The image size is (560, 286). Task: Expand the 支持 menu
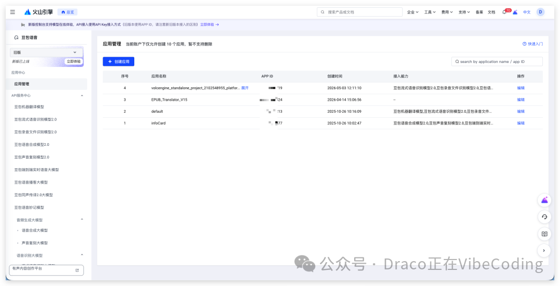coord(464,12)
